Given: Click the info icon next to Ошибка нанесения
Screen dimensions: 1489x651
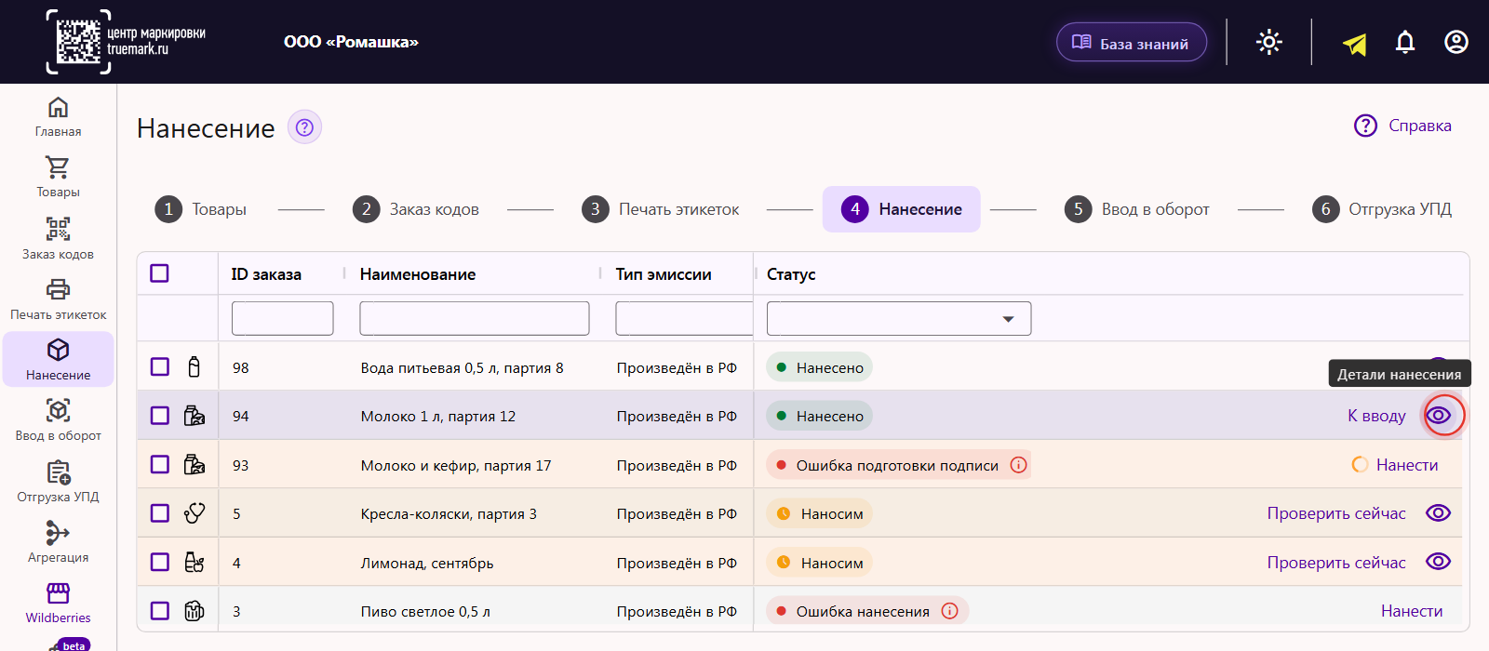Looking at the screenshot, I should point(950,611).
